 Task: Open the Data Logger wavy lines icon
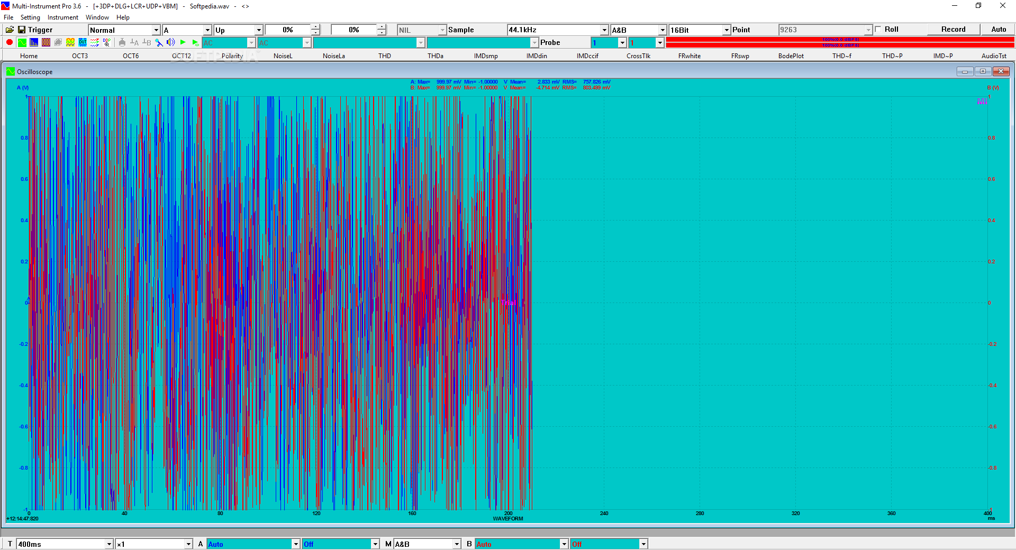pyautogui.click(x=95, y=42)
